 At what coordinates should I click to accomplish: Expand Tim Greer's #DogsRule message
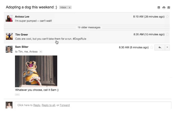tap(87, 37)
